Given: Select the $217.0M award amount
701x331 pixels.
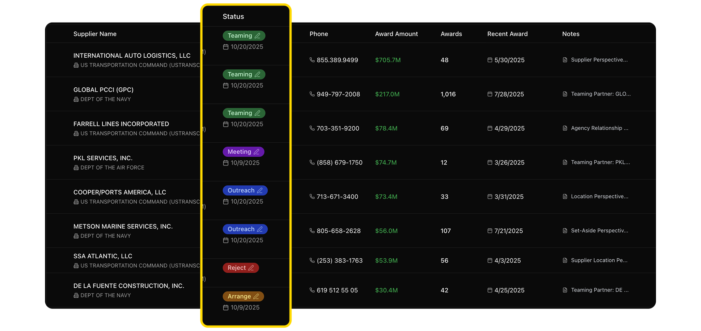Looking at the screenshot, I should pyautogui.click(x=387, y=94).
